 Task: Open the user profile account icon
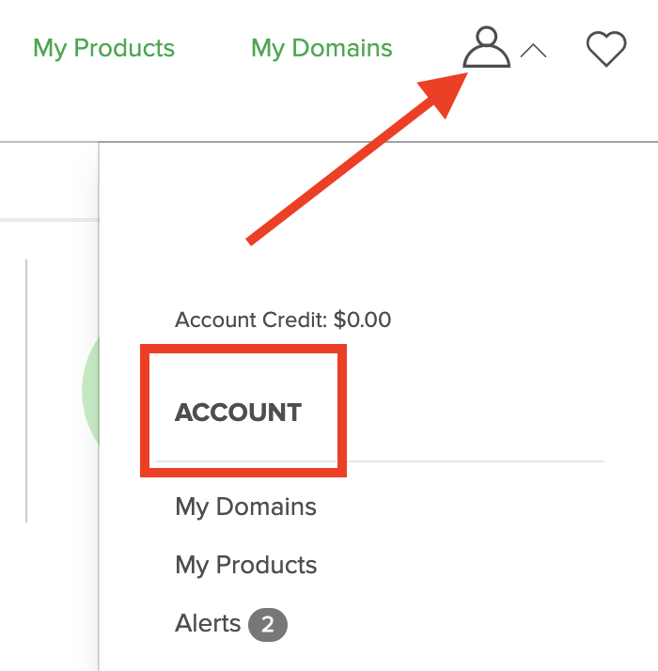(486, 47)
